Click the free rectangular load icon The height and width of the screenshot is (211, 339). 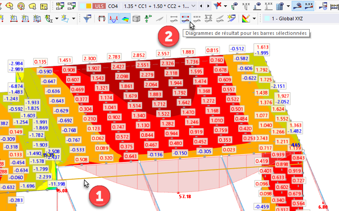(x=65, y=19)
